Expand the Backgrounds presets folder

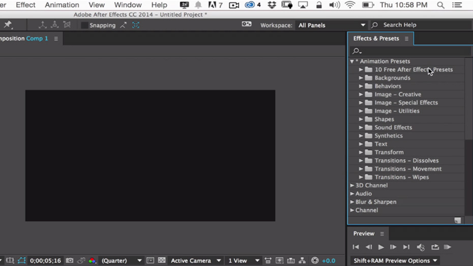(361, 78)
